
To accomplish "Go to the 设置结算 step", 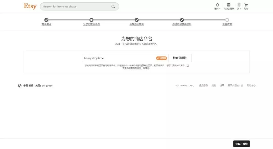I will [227, 24].
